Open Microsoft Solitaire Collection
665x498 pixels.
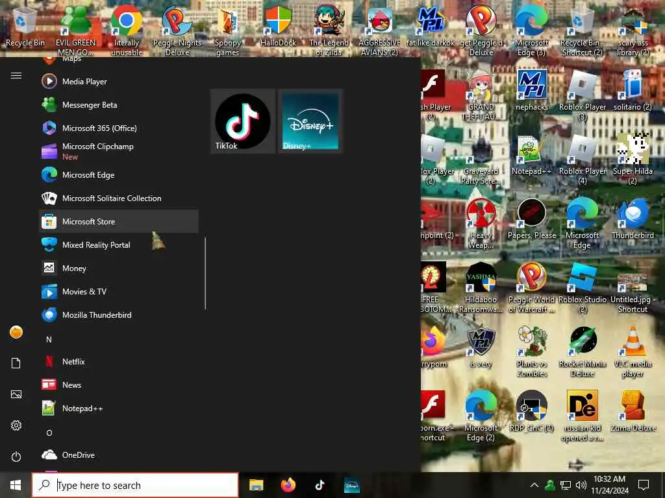point(119,198)
